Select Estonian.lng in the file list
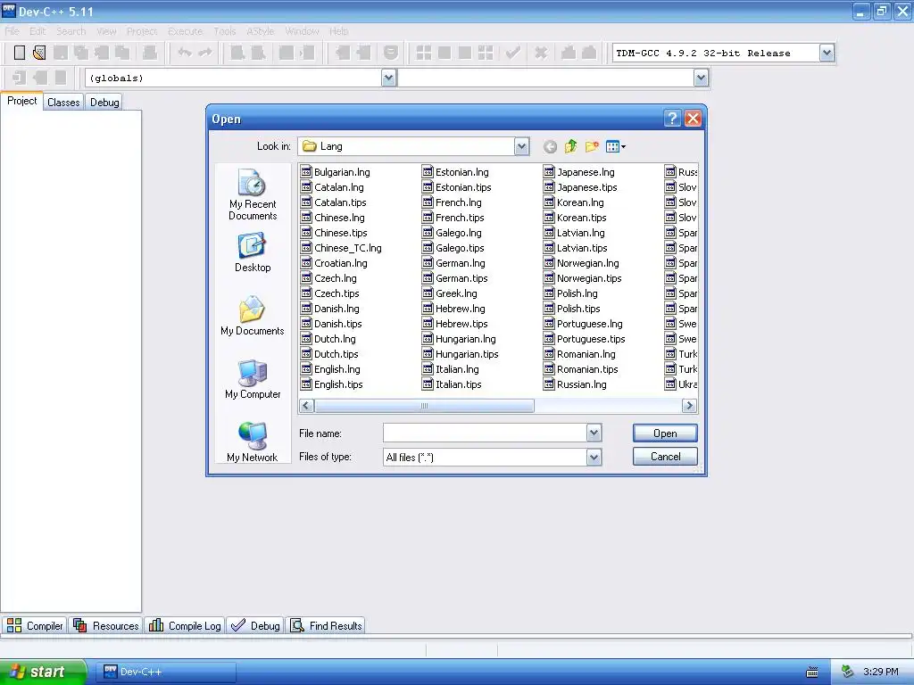The width and height of the screenshot is (914, 685). 456,172
